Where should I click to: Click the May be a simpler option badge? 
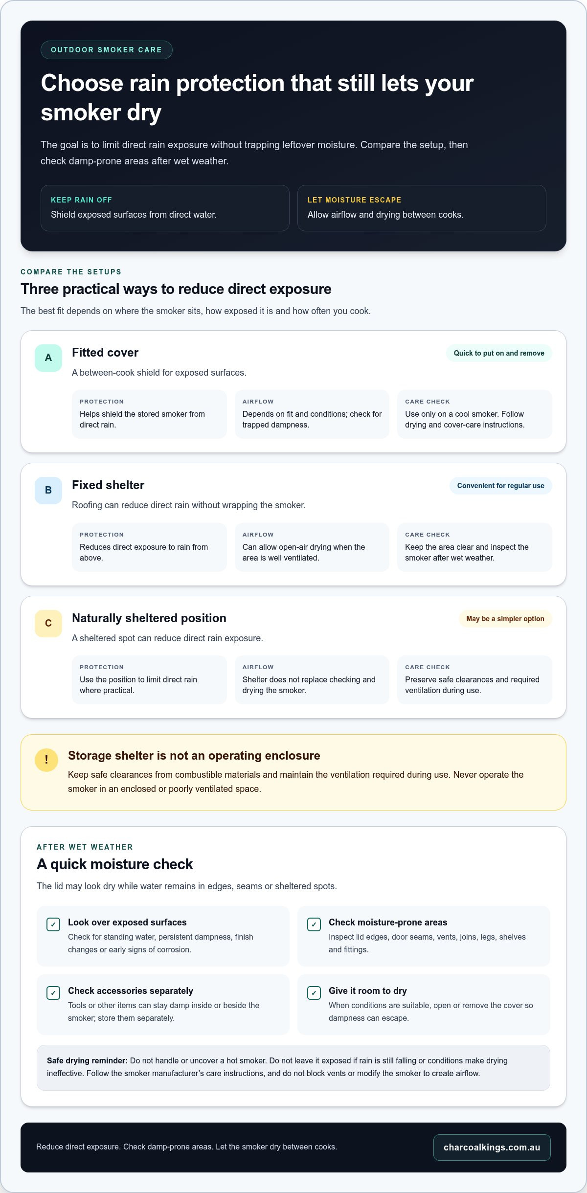pyautogui.click(x=505, y=619)
